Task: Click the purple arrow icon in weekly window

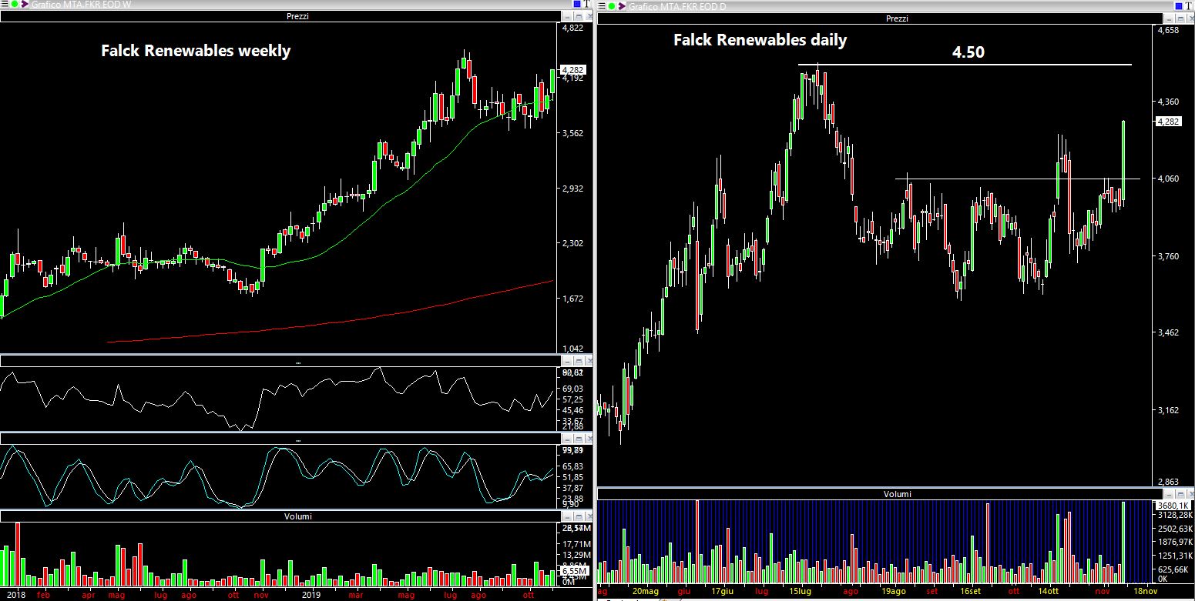Action: (25, 5)
